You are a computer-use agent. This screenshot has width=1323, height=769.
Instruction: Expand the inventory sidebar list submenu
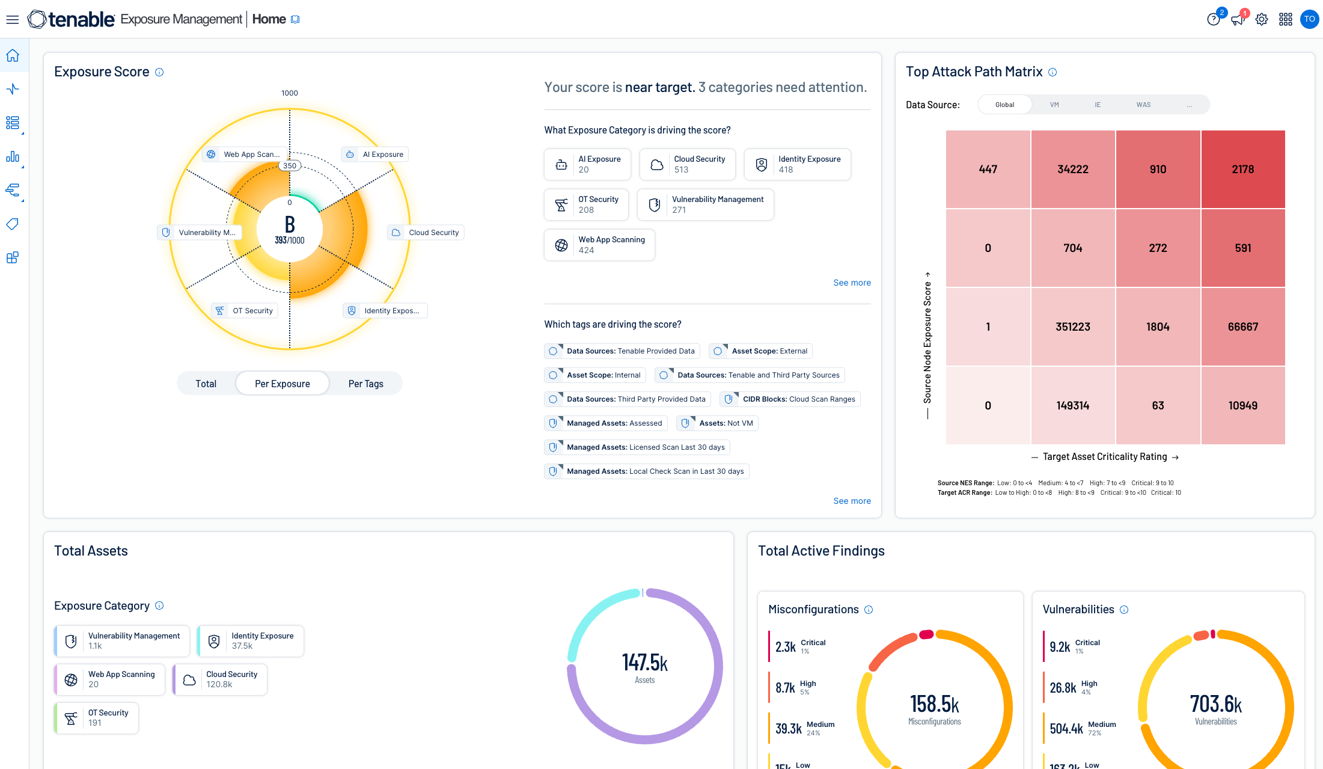[13, 123]
